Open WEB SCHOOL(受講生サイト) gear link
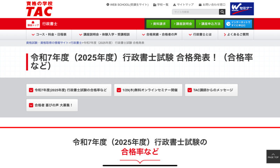280x168 pixels. pos(127,5)
